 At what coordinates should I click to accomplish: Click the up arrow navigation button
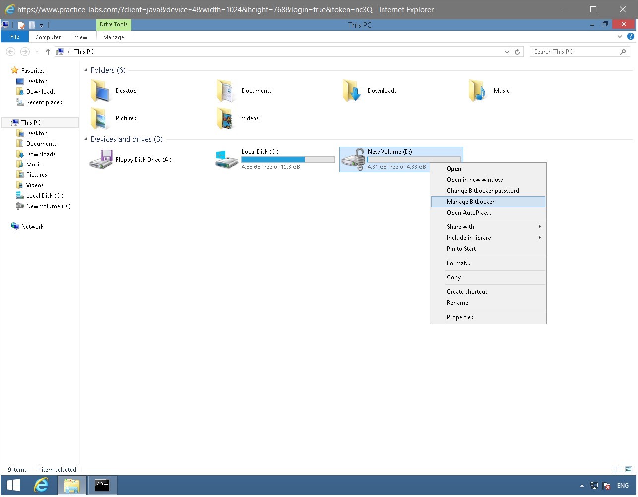(x=48, y=51)
